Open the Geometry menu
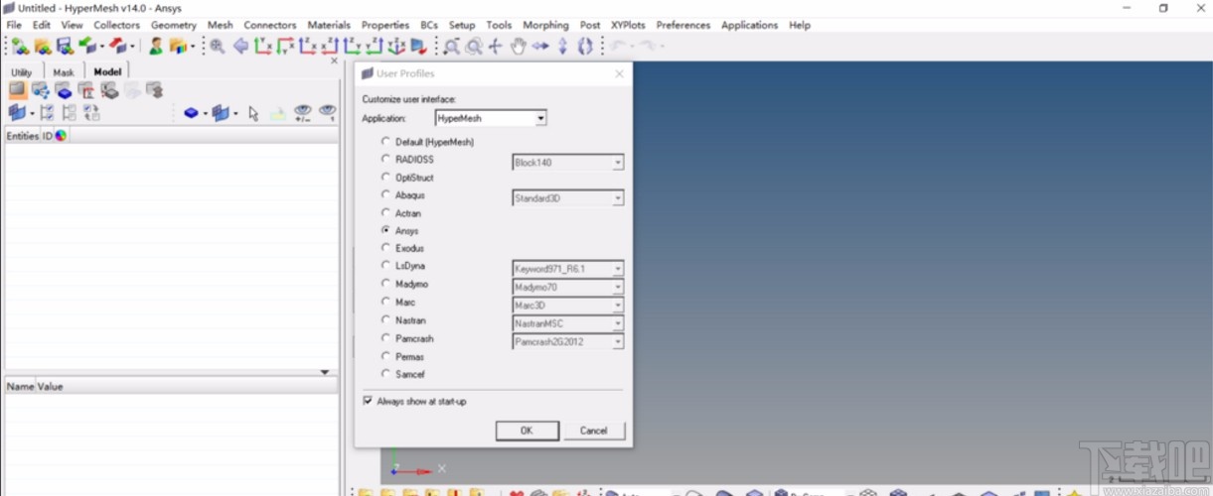 coord(174,25)
